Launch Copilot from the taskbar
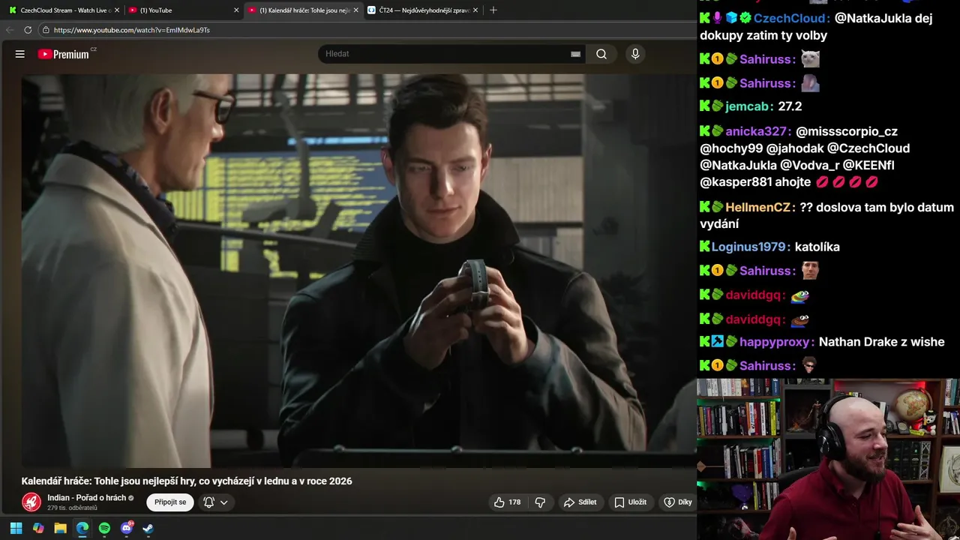Screen dimensions: 960x540 point(38,528)
